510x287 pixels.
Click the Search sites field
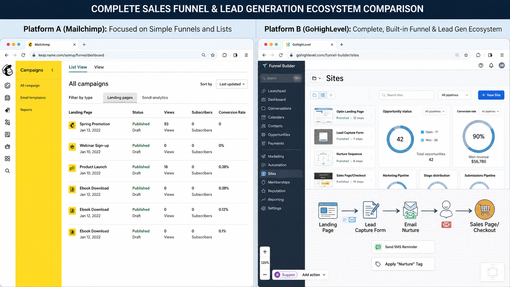(x=406, y=95)
